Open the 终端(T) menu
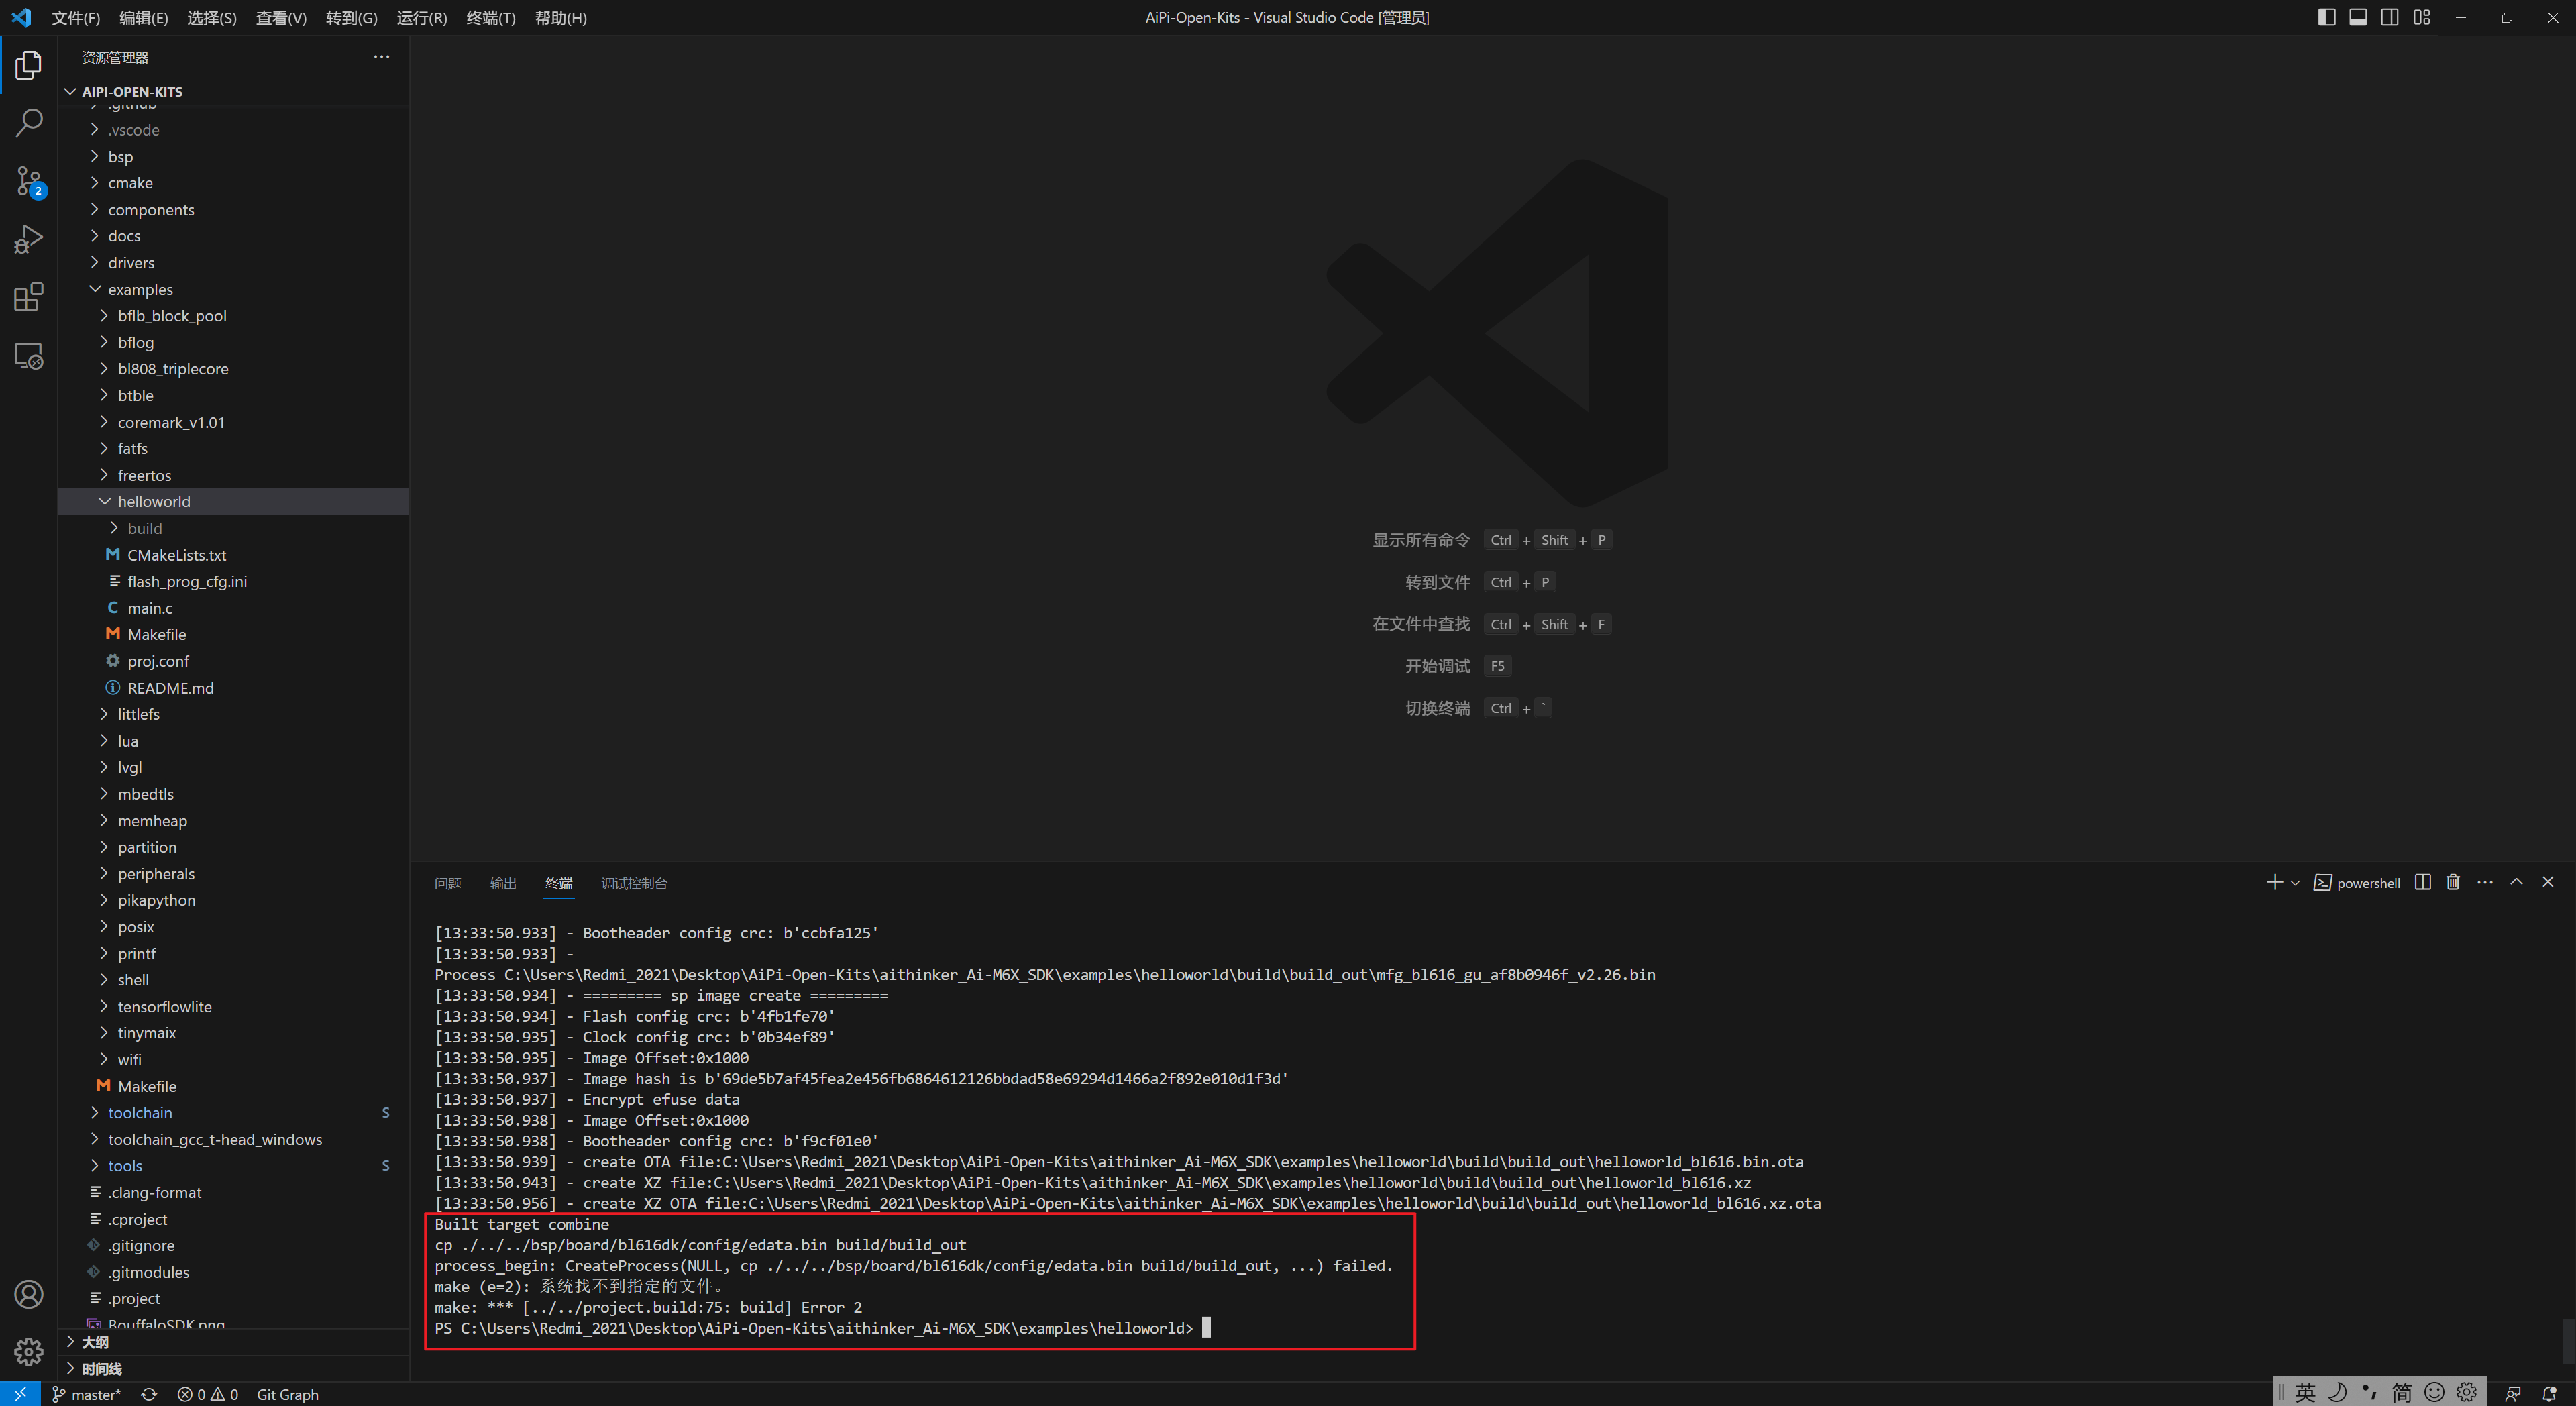The height and width of the screenshot is (1406, 2576). 491,18
